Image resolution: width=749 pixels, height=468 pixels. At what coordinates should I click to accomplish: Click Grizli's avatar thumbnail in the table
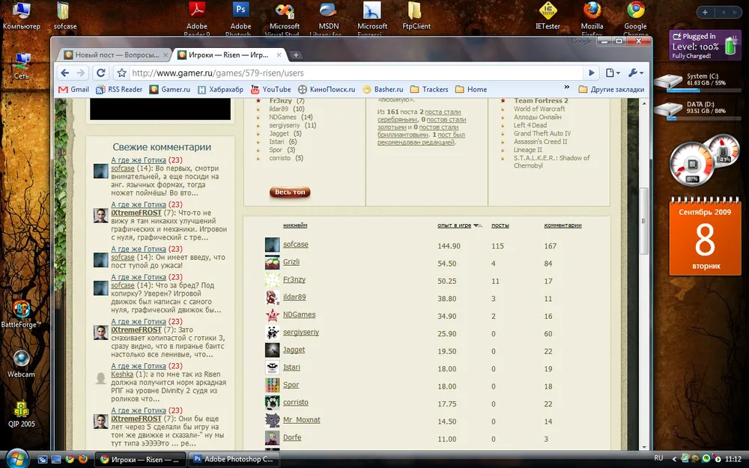[x=272, y=263]
